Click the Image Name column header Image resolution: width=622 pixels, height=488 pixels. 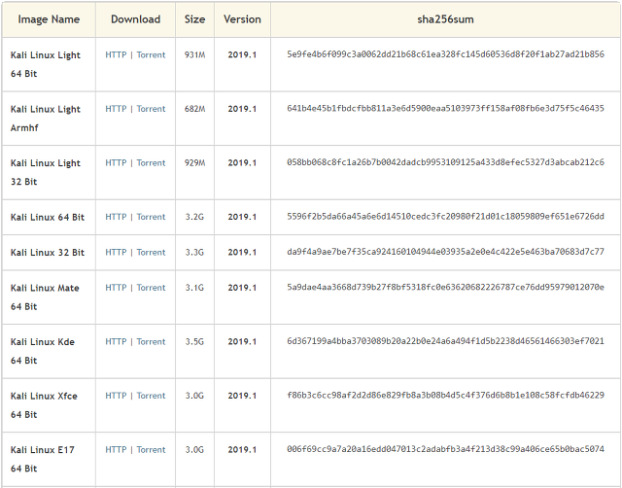(49, 19)
